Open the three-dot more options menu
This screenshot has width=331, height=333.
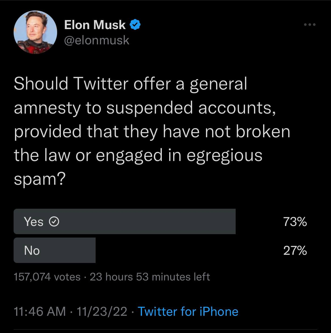click(x=309, y=25)
